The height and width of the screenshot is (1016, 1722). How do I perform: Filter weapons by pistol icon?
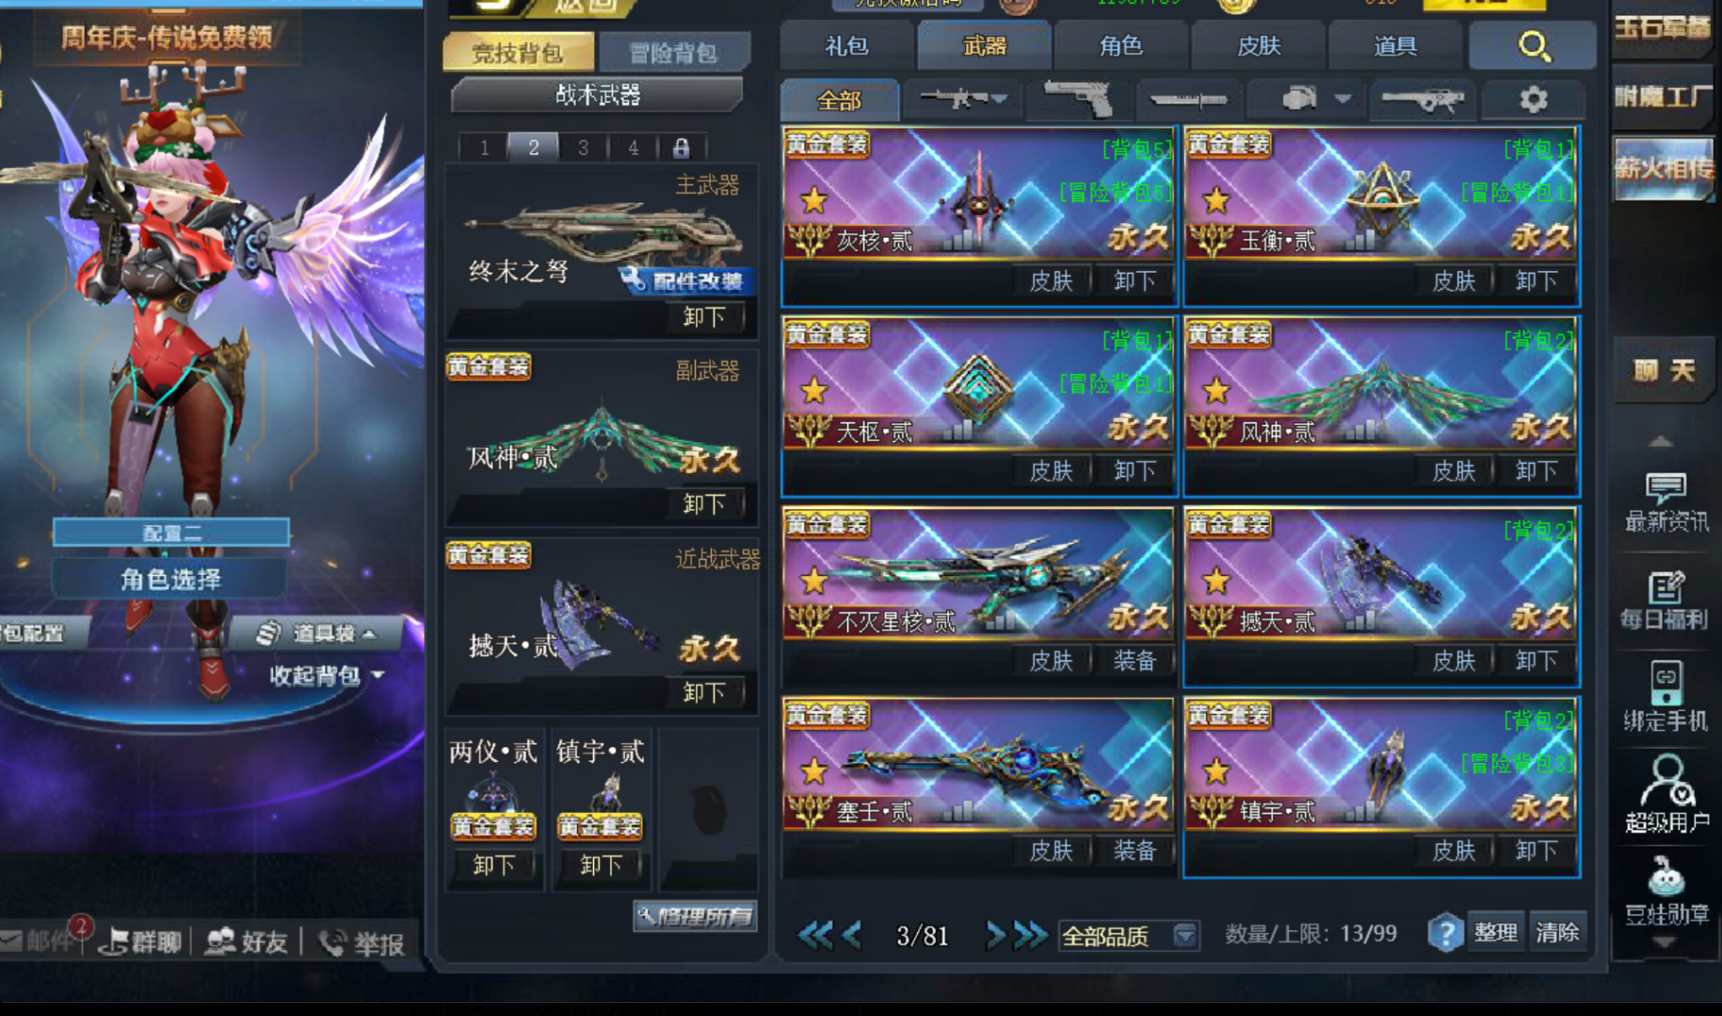point(1079,99)
